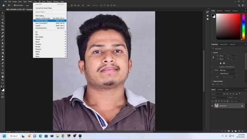Select the Path Selection tool
This screenshot has height=139, width=247.
coord(3,69)
